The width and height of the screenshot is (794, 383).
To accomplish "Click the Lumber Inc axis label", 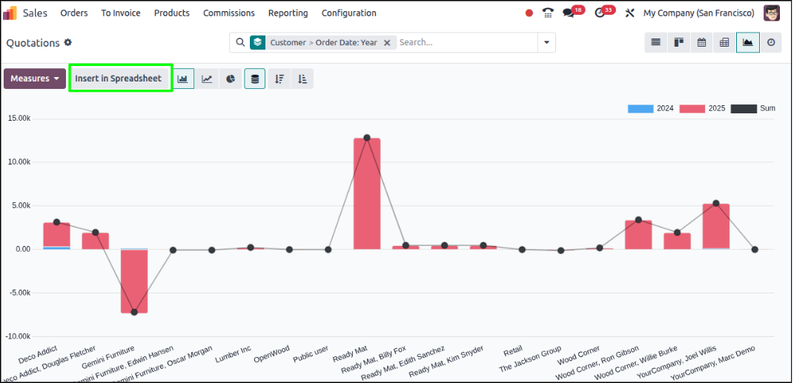I will (234, 355).
